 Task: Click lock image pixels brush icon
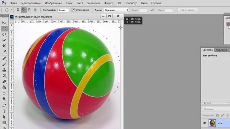tap(222, 115)
